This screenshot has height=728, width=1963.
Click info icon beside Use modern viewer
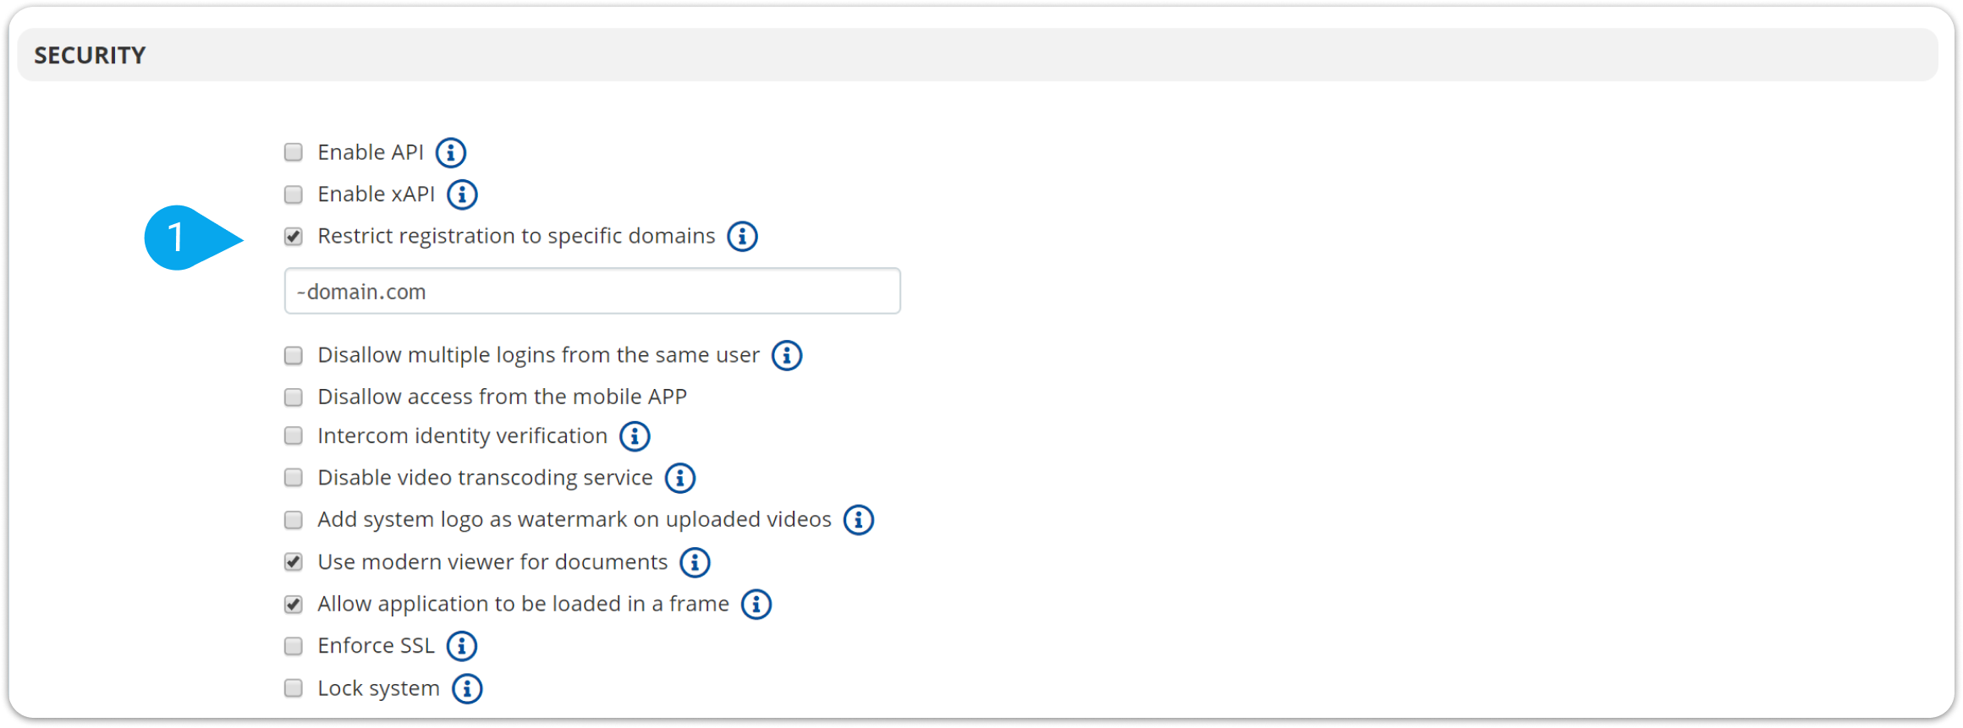[695, 562]
